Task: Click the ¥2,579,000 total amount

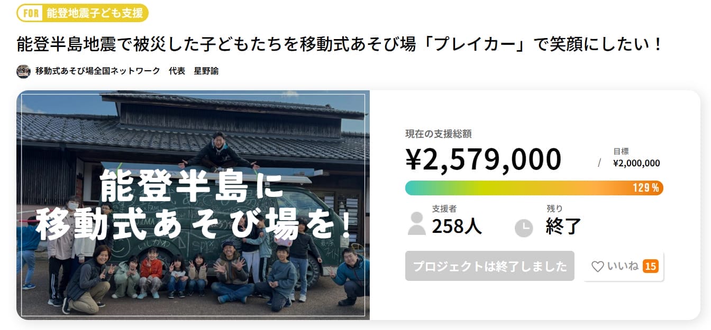Action: (483, 159)
